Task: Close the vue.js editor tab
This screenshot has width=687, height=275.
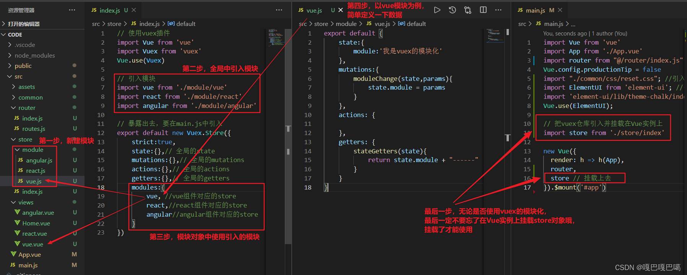Action: click(341, 10)
